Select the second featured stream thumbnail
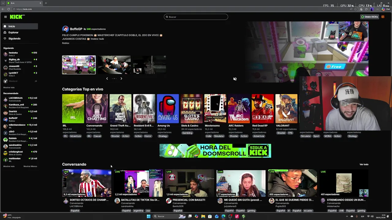 coord(114,65)
